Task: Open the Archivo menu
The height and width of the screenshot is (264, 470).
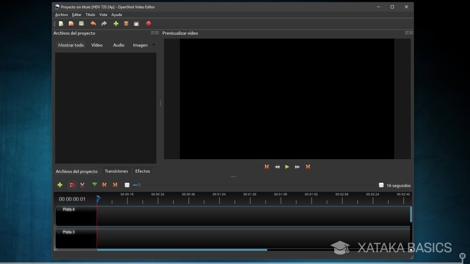Action: coord(62,15)
